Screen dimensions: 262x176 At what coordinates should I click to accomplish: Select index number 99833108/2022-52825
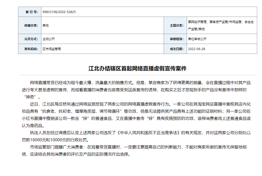tap(59, 12)
